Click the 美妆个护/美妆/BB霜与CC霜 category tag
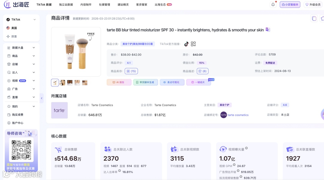Screen dimensions: 324x180 pos(138,44)
